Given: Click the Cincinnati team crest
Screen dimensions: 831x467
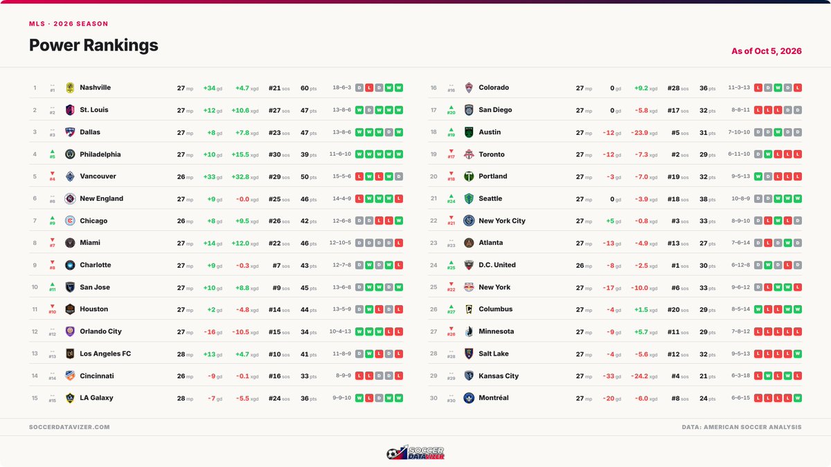Looking at the screenshot, I should [x=70, y=376].
